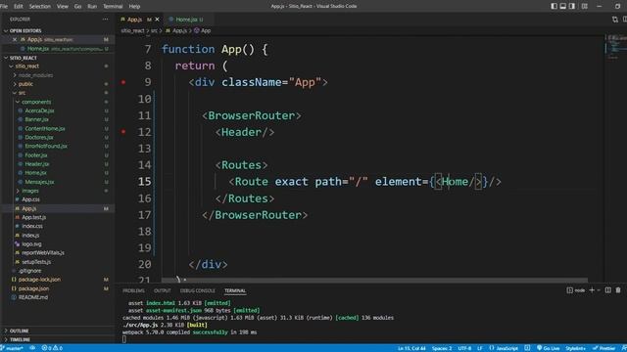The width and height of the screenshot is (627, 352).
Task: Toggle breakpoint at line 12
Action: [123, 132]
